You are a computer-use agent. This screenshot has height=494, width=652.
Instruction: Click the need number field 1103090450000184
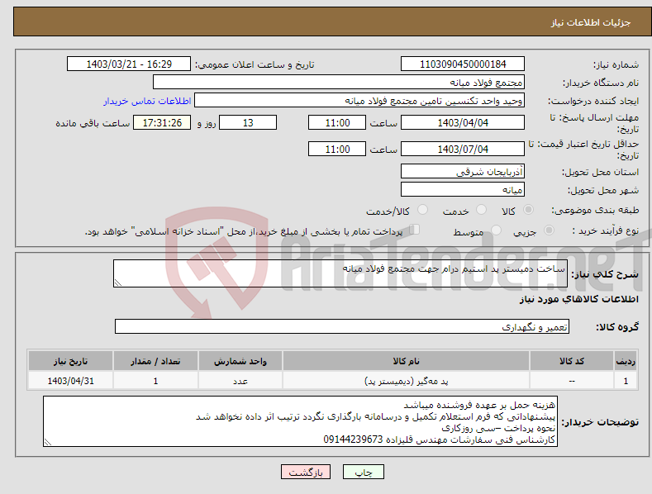pos(463,64)
